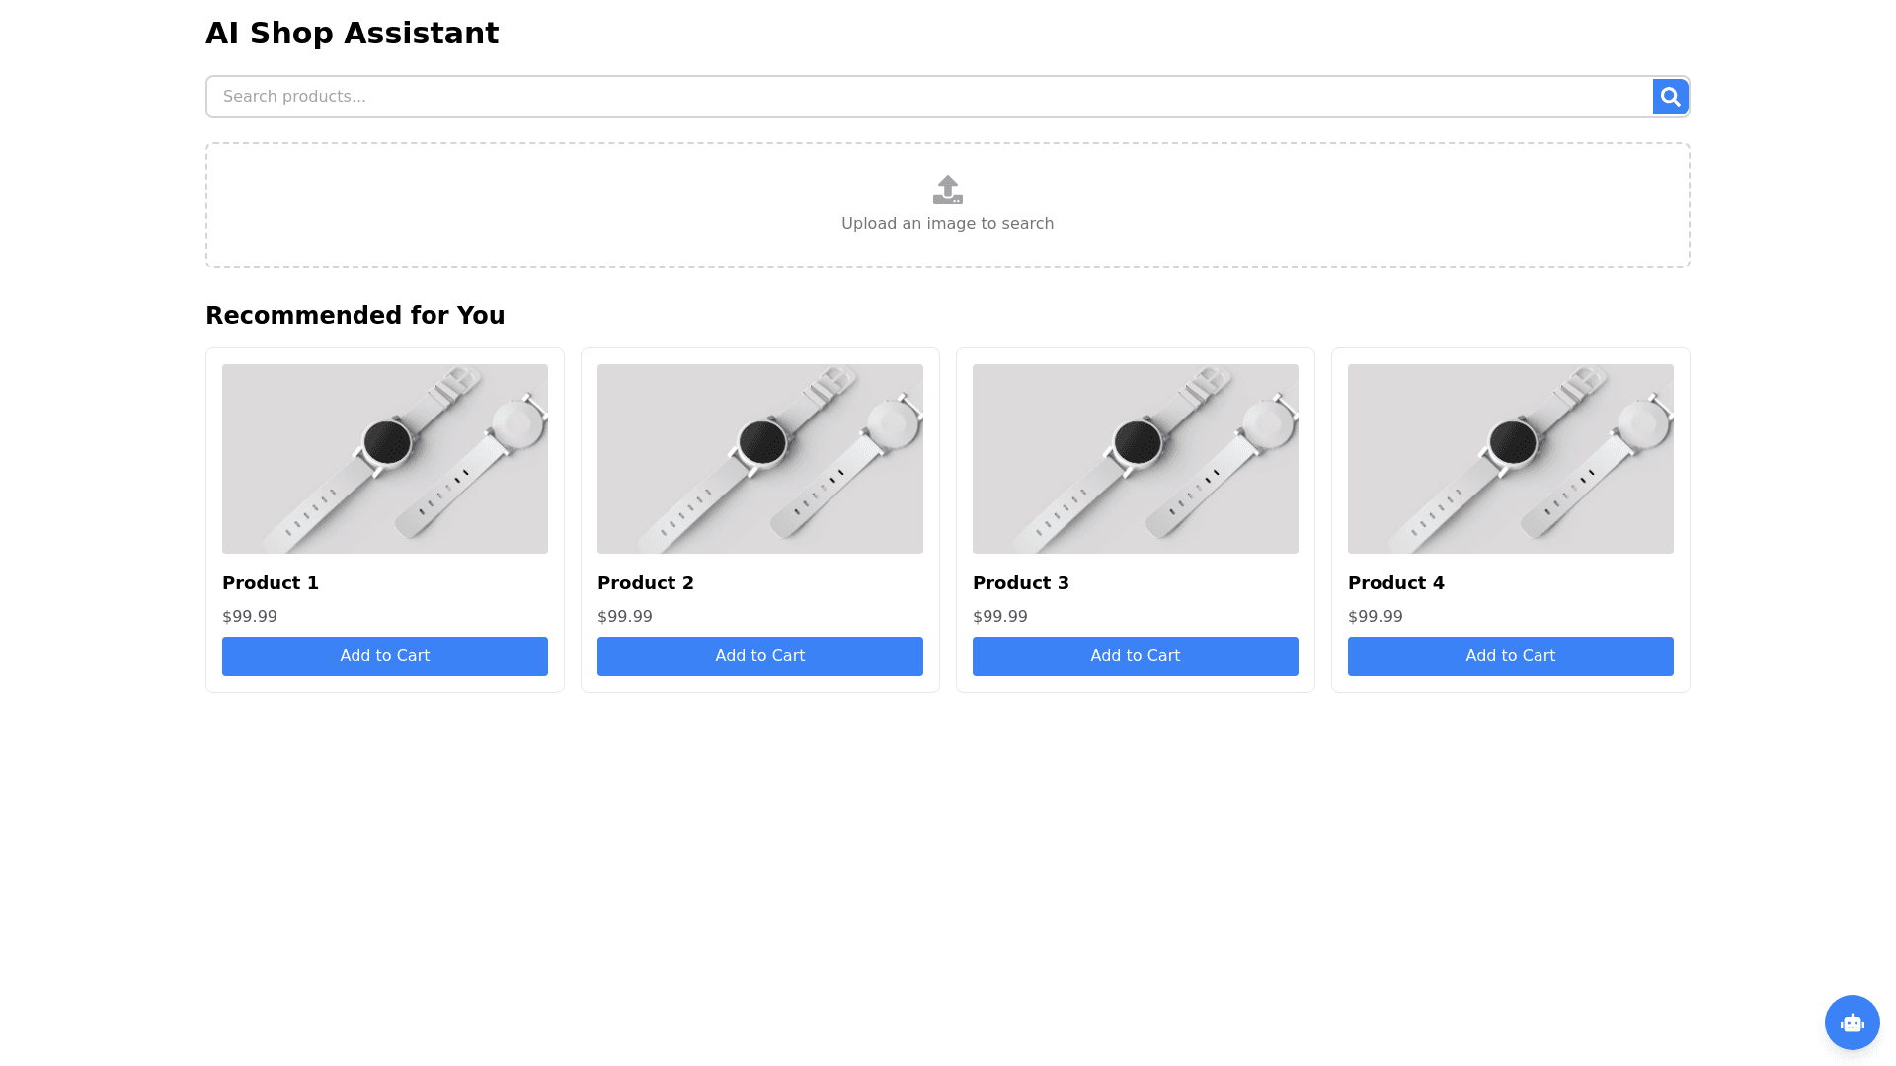Click the magnifying glass search icon
Screen dimensions: 1896x1066
click(x=1670, y=97)
